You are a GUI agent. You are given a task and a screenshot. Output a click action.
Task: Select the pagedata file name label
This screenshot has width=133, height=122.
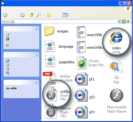point(66,62)
